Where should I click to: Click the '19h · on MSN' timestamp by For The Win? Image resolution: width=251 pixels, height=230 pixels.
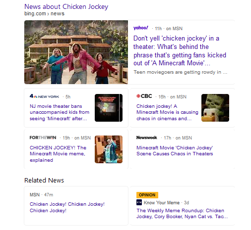77,138
